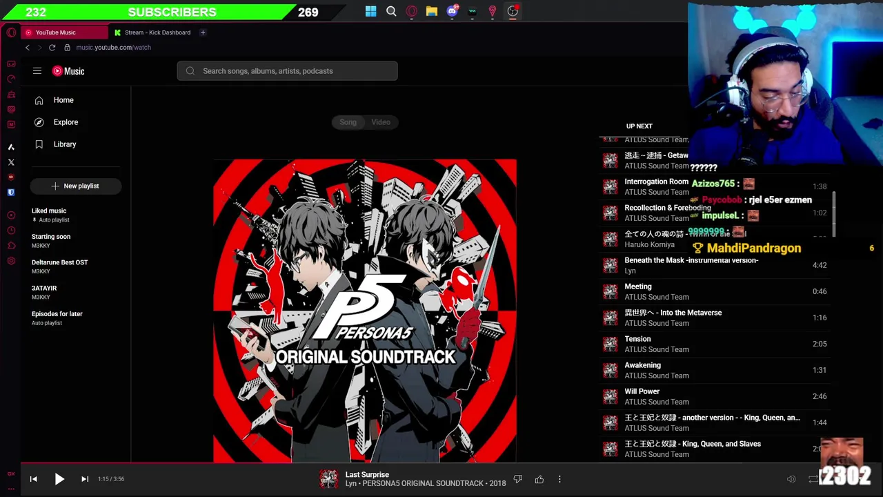Open new browser tab with plus
This screenshot has width=883, height=497.
tap(203, 32)
